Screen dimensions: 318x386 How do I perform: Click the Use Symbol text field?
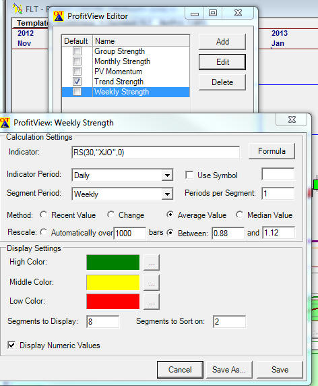click(x=278, y=174)
